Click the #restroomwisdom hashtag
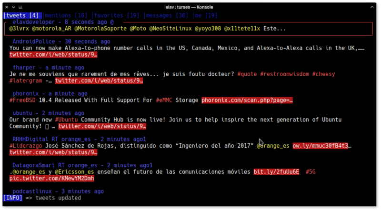This screenshot has width=381, height=211. point(284,74)
